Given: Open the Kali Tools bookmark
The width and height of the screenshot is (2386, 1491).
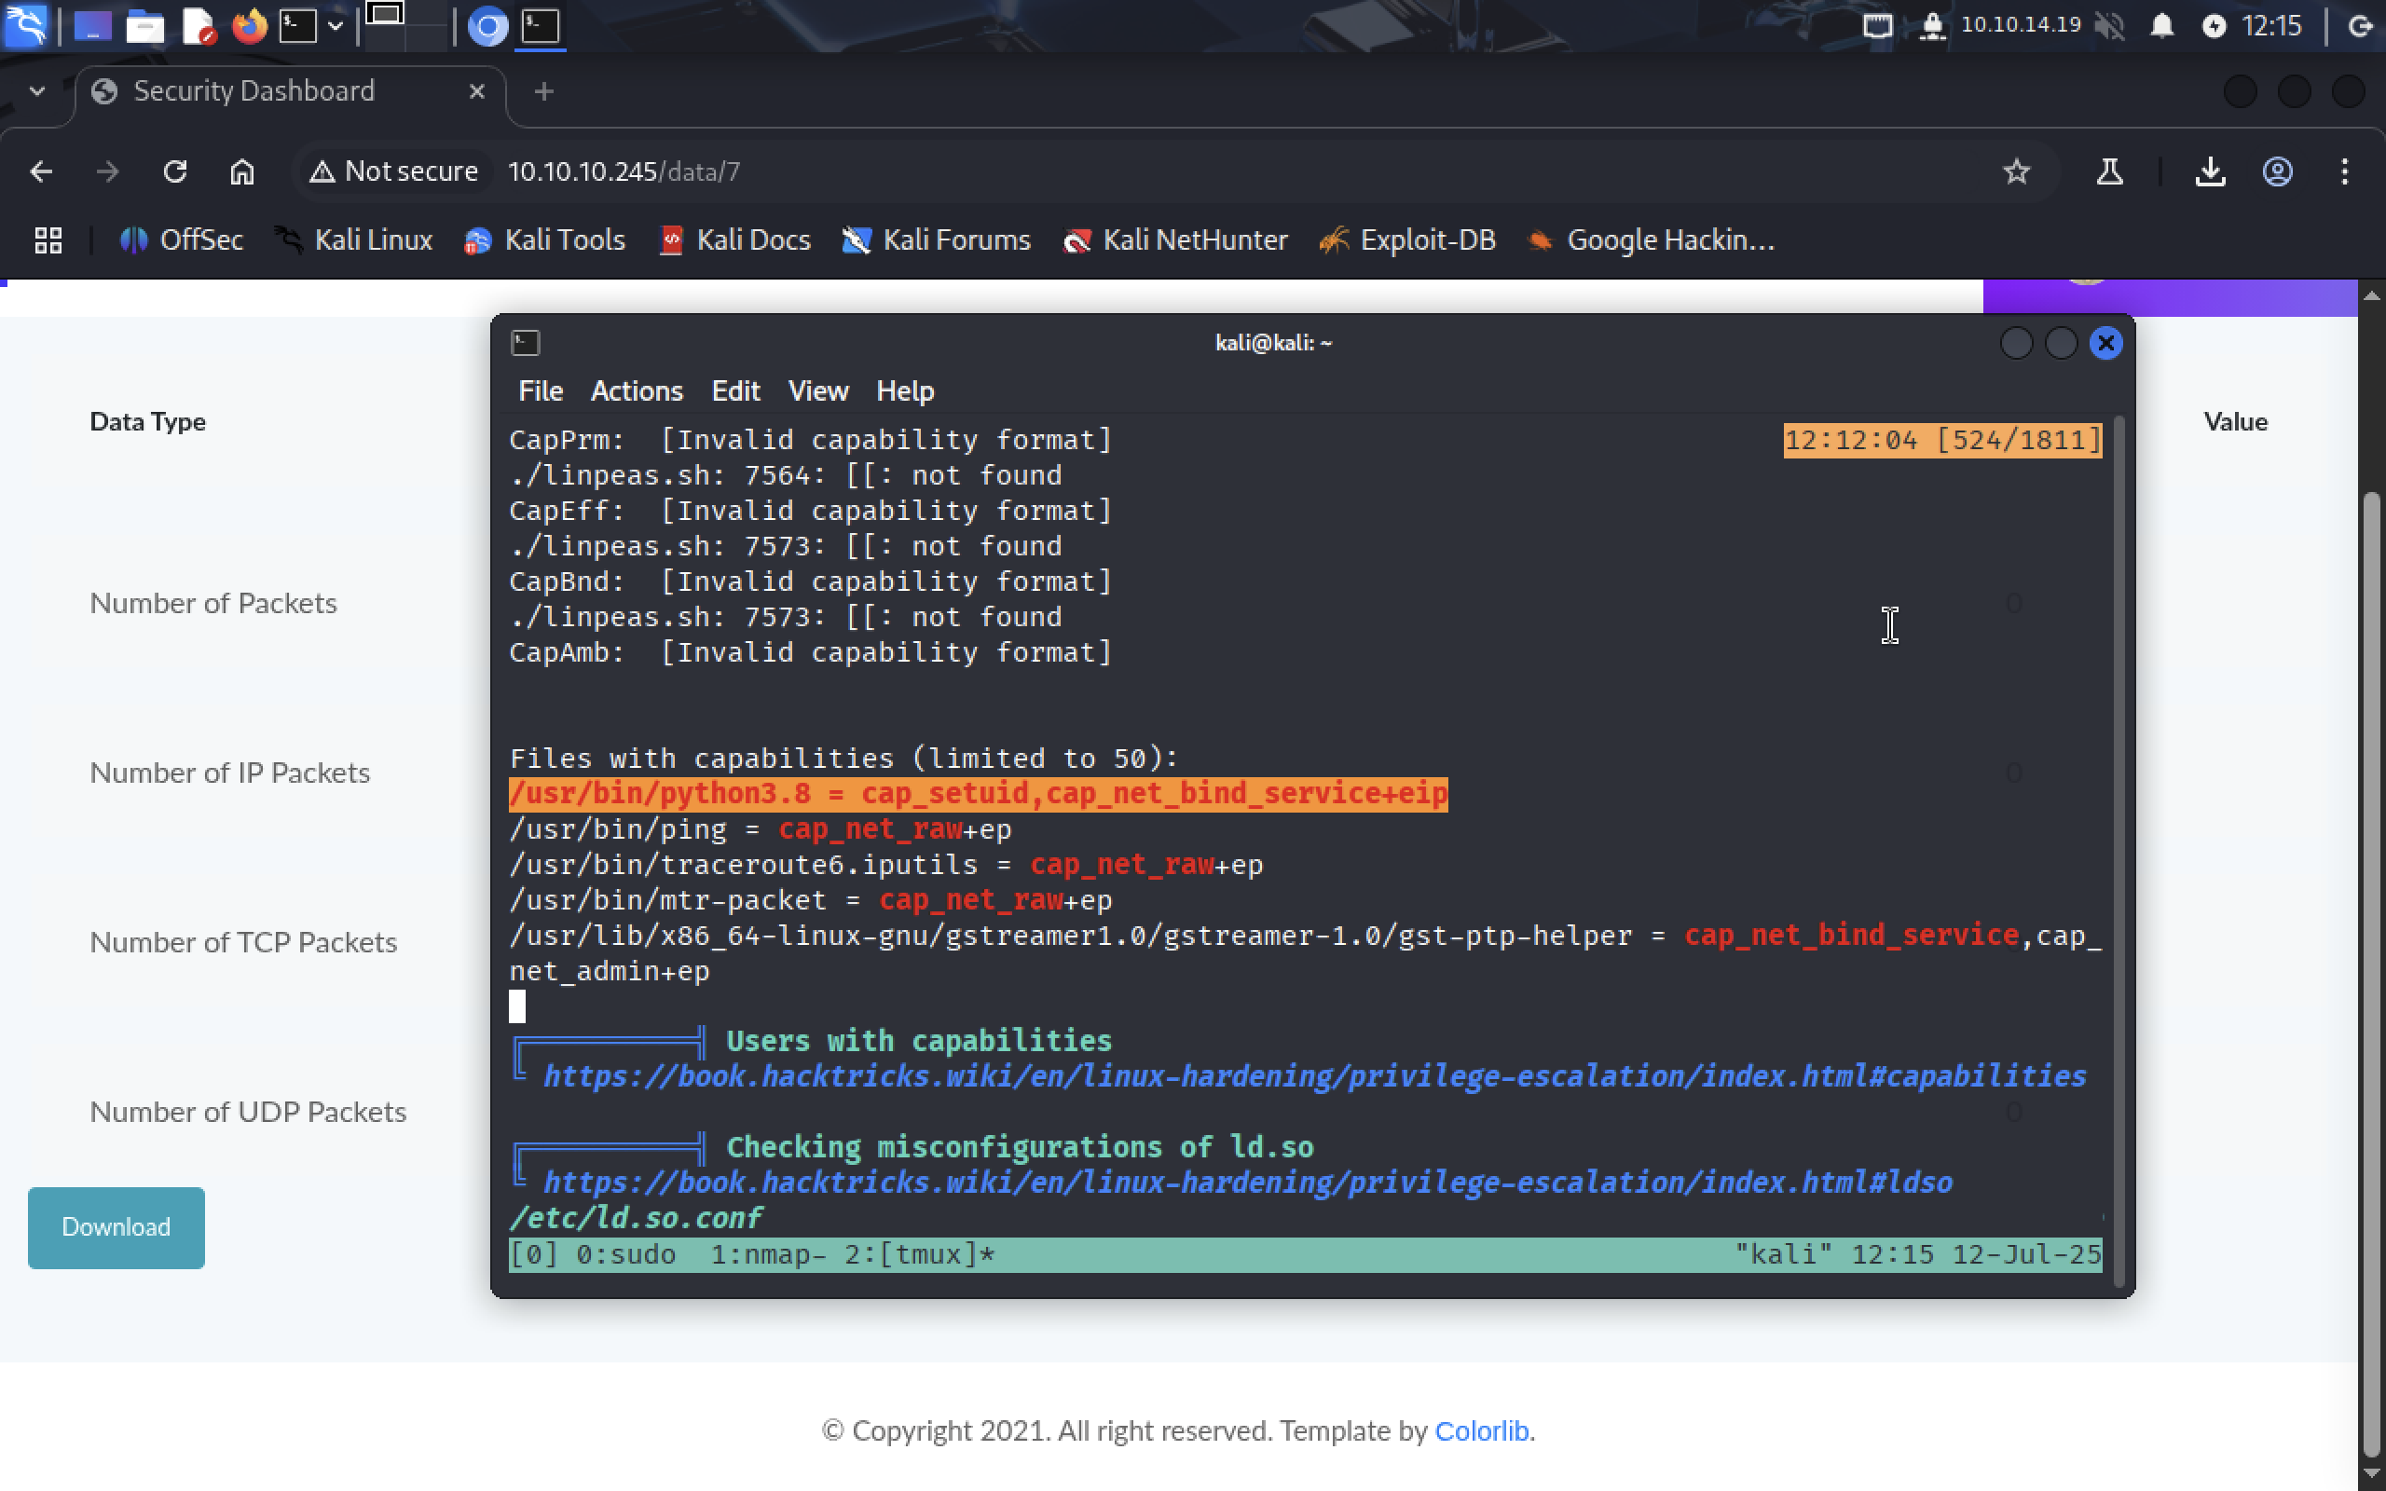Looking at the screenshot, I should (544, 239).
